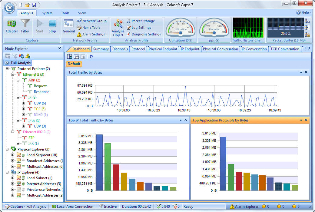Click the bottom lock icon beside Packet Buffer
315x212 pixels.
click(x=307, y=34)
